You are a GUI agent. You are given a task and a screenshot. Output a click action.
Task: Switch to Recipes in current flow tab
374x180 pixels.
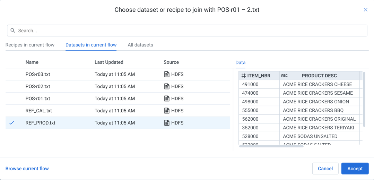[x=30, y=45]
